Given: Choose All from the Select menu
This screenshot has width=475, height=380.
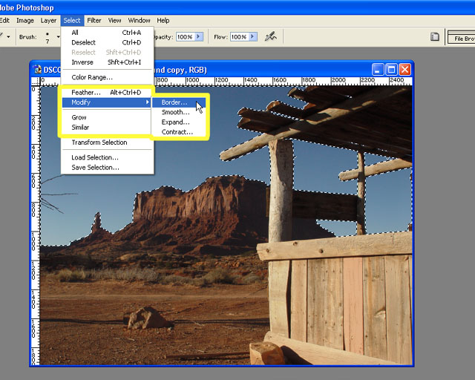Looking at the screenshot, I should coord(107,33).
